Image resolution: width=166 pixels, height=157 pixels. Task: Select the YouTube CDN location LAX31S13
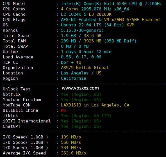coord(71,105)
